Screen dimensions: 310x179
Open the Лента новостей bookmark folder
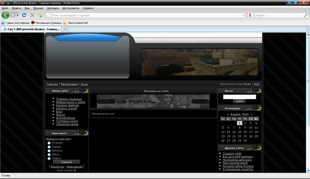click(76, 23)
